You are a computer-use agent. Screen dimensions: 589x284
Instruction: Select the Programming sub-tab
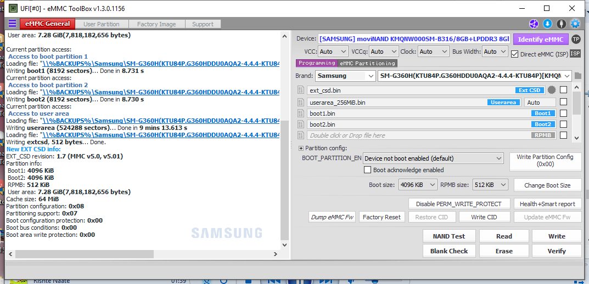coord(317,63)
